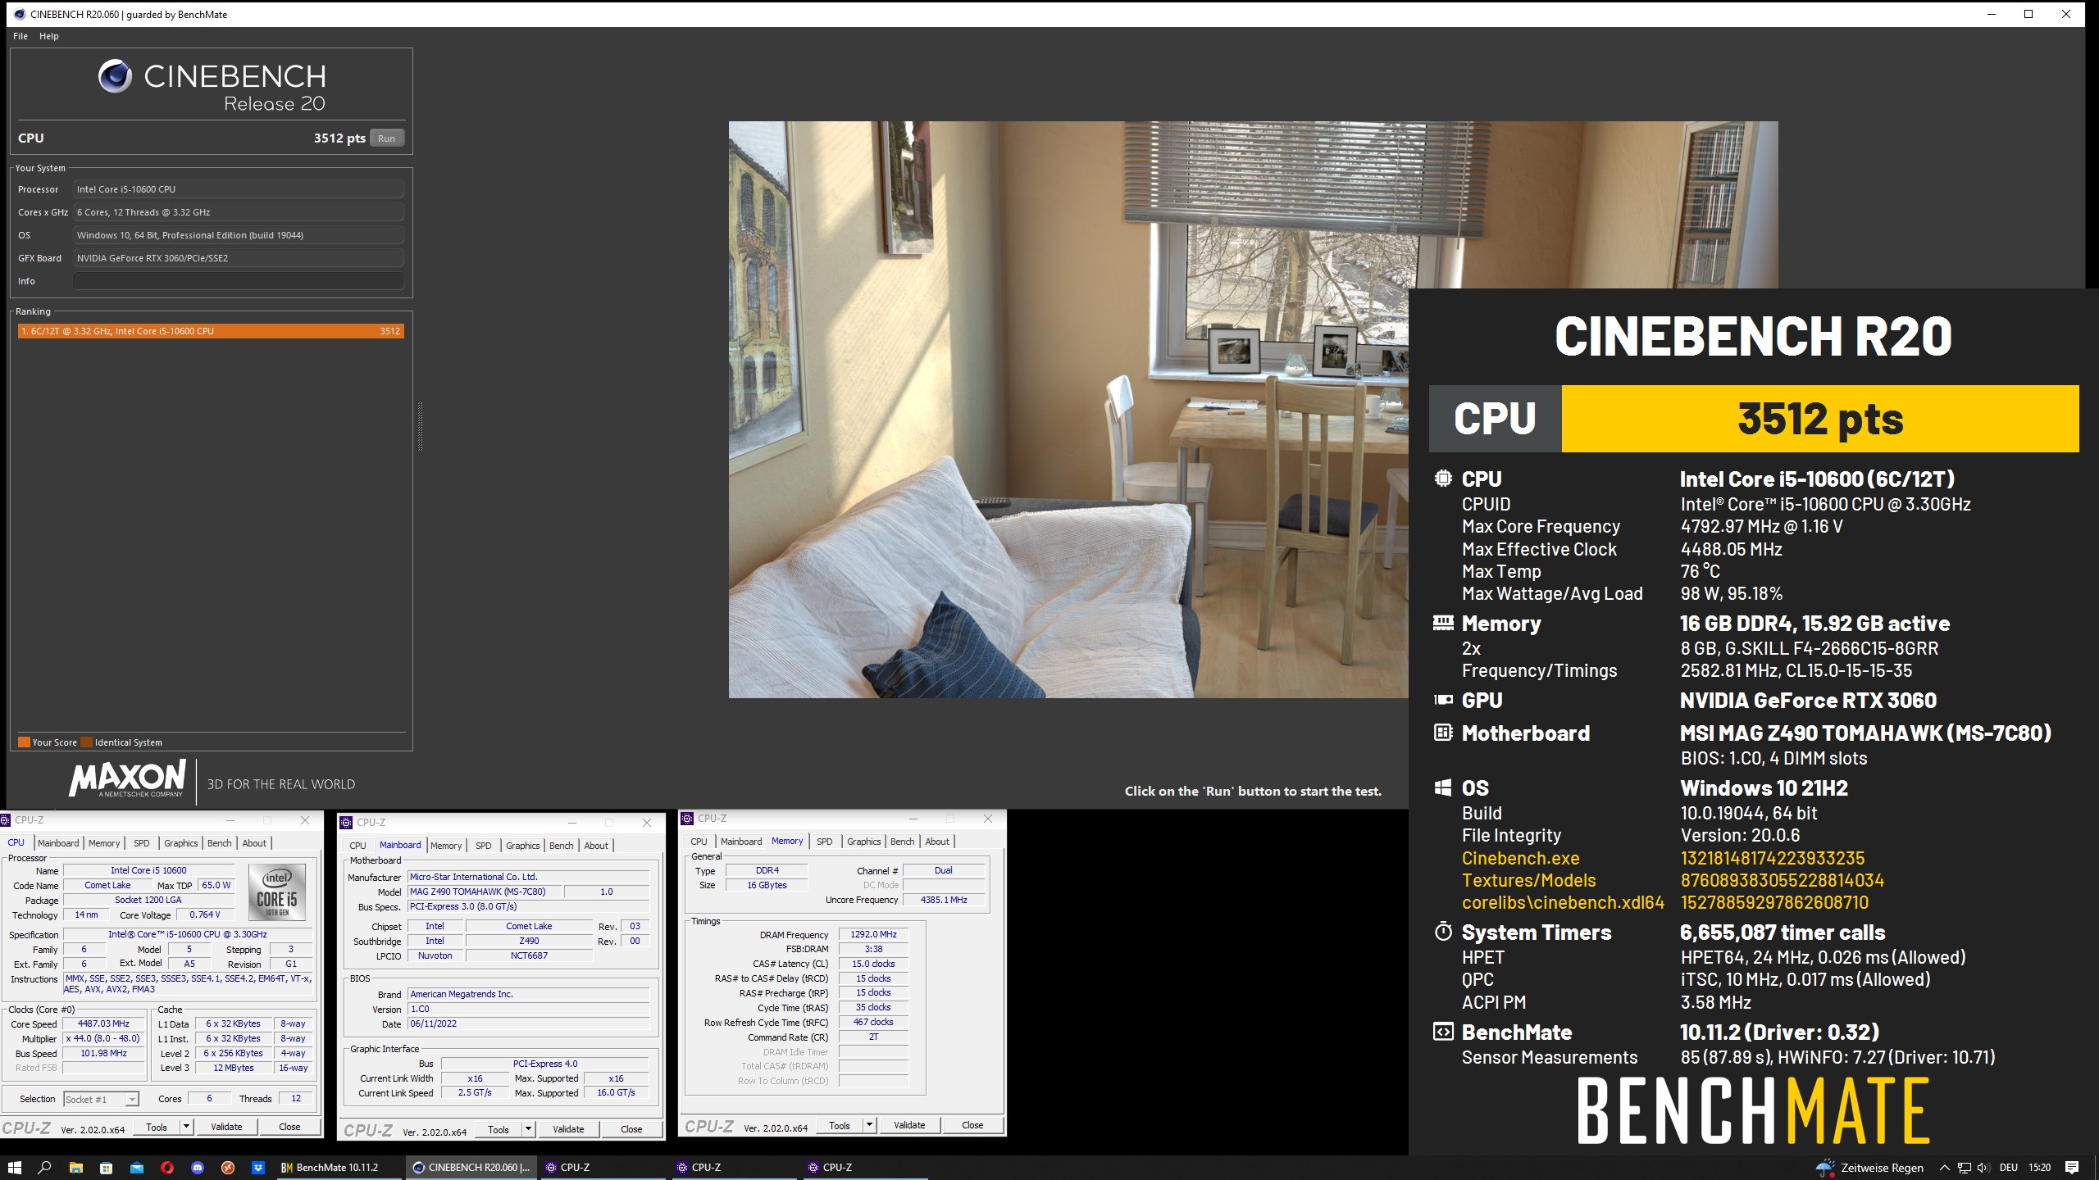Select the CPU tab in the CPU-Z Mainboard window
Screen dimensions: 2099x1180
click(x=357, y=846)
